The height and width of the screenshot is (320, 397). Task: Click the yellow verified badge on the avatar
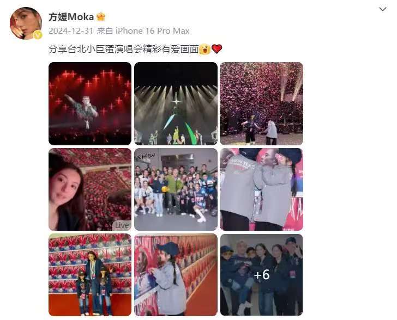click(38, 35)
